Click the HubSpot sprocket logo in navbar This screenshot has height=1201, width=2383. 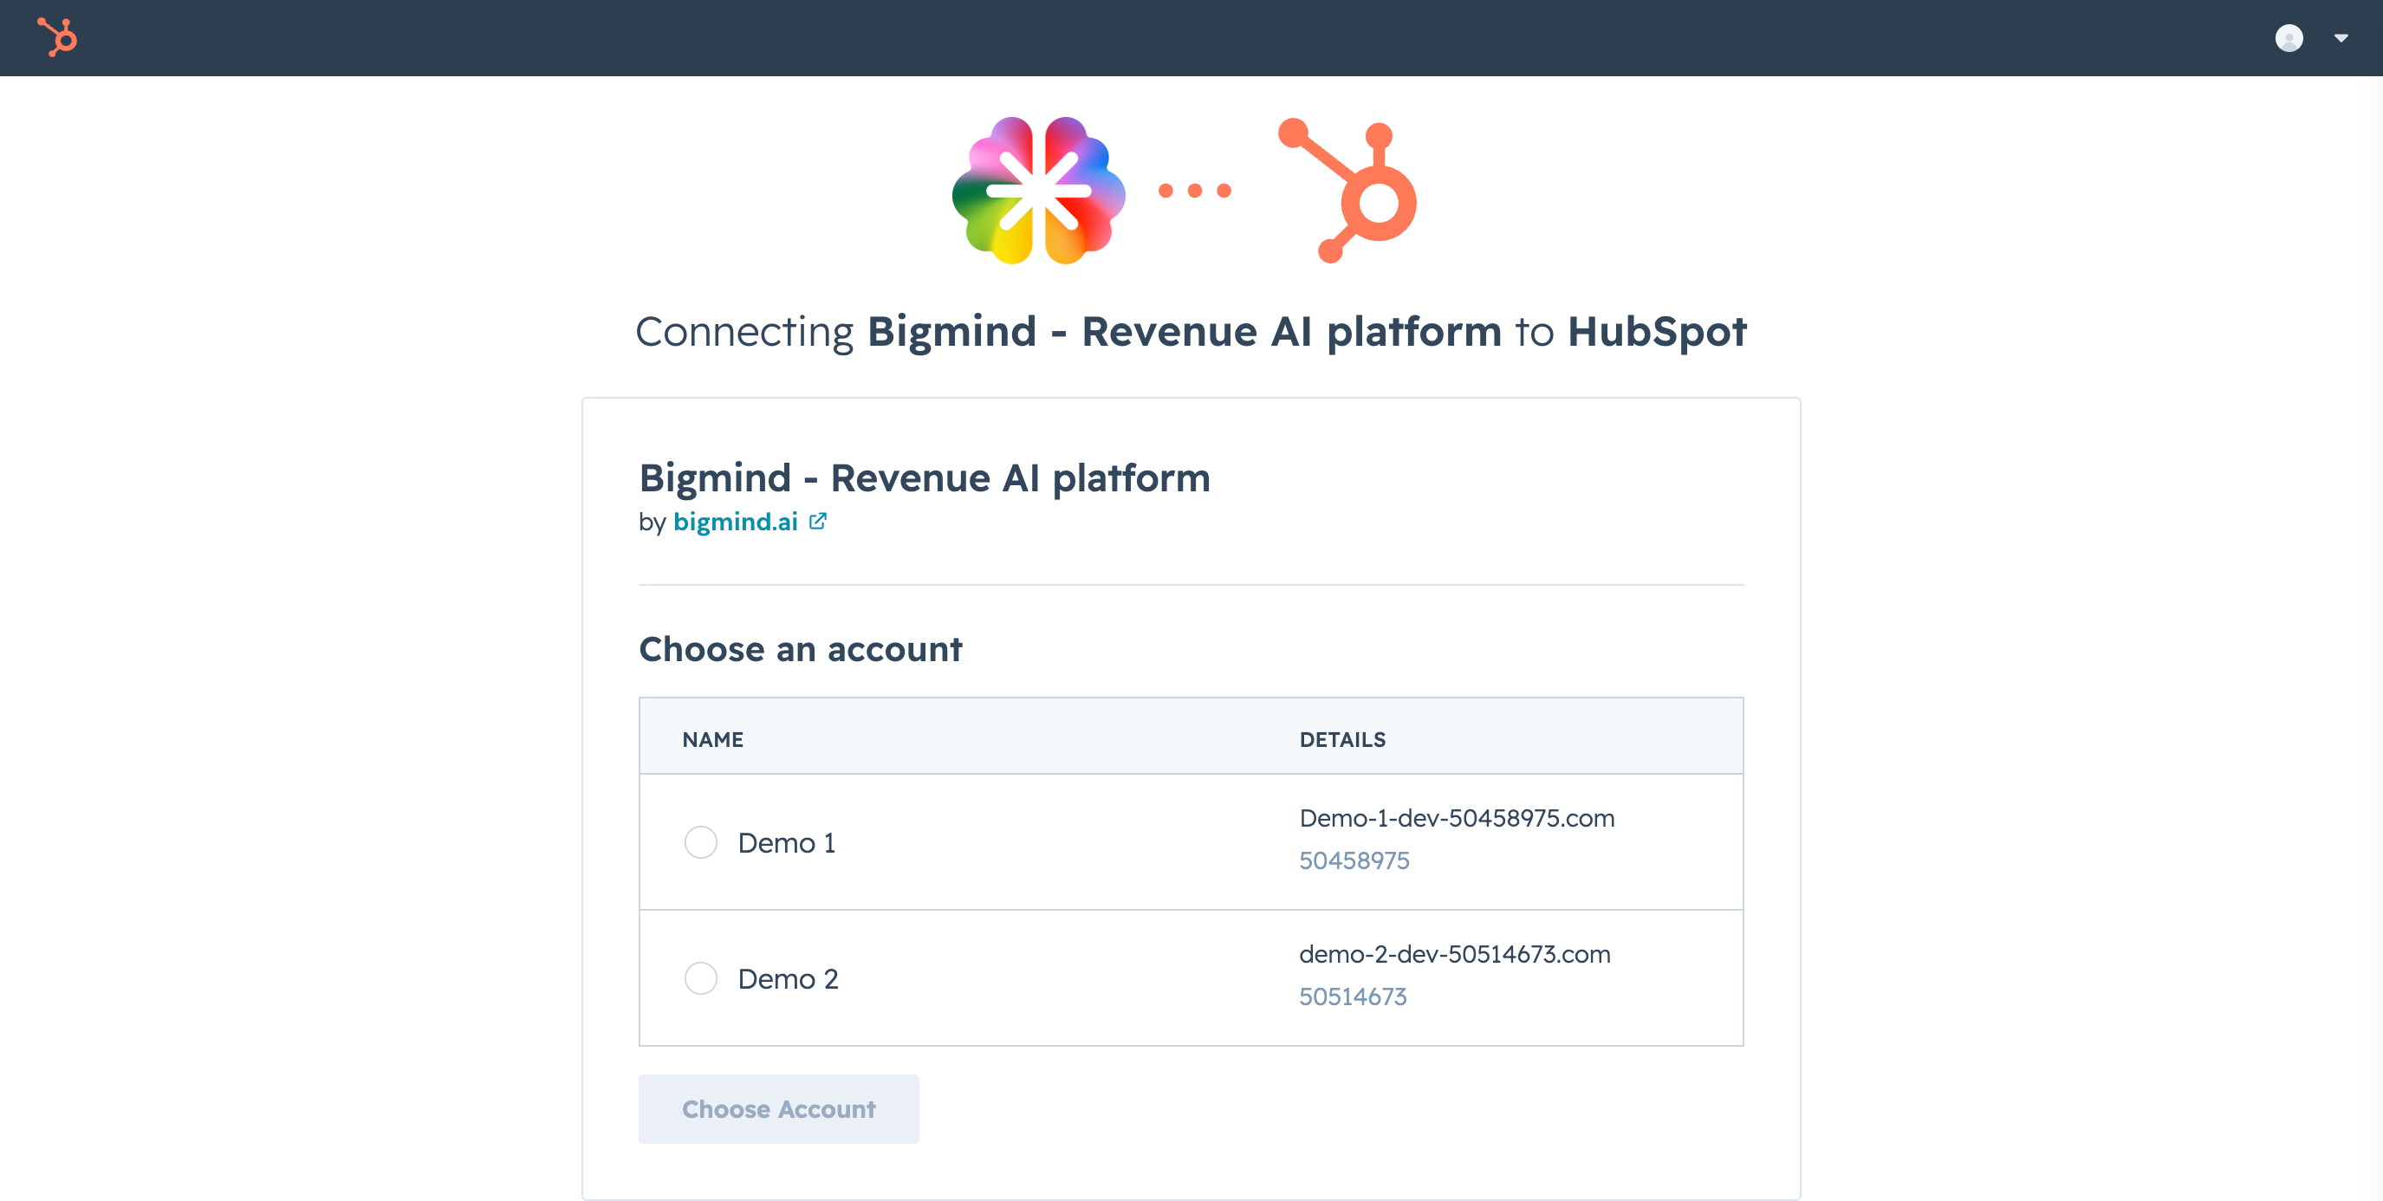click(57, 37)
